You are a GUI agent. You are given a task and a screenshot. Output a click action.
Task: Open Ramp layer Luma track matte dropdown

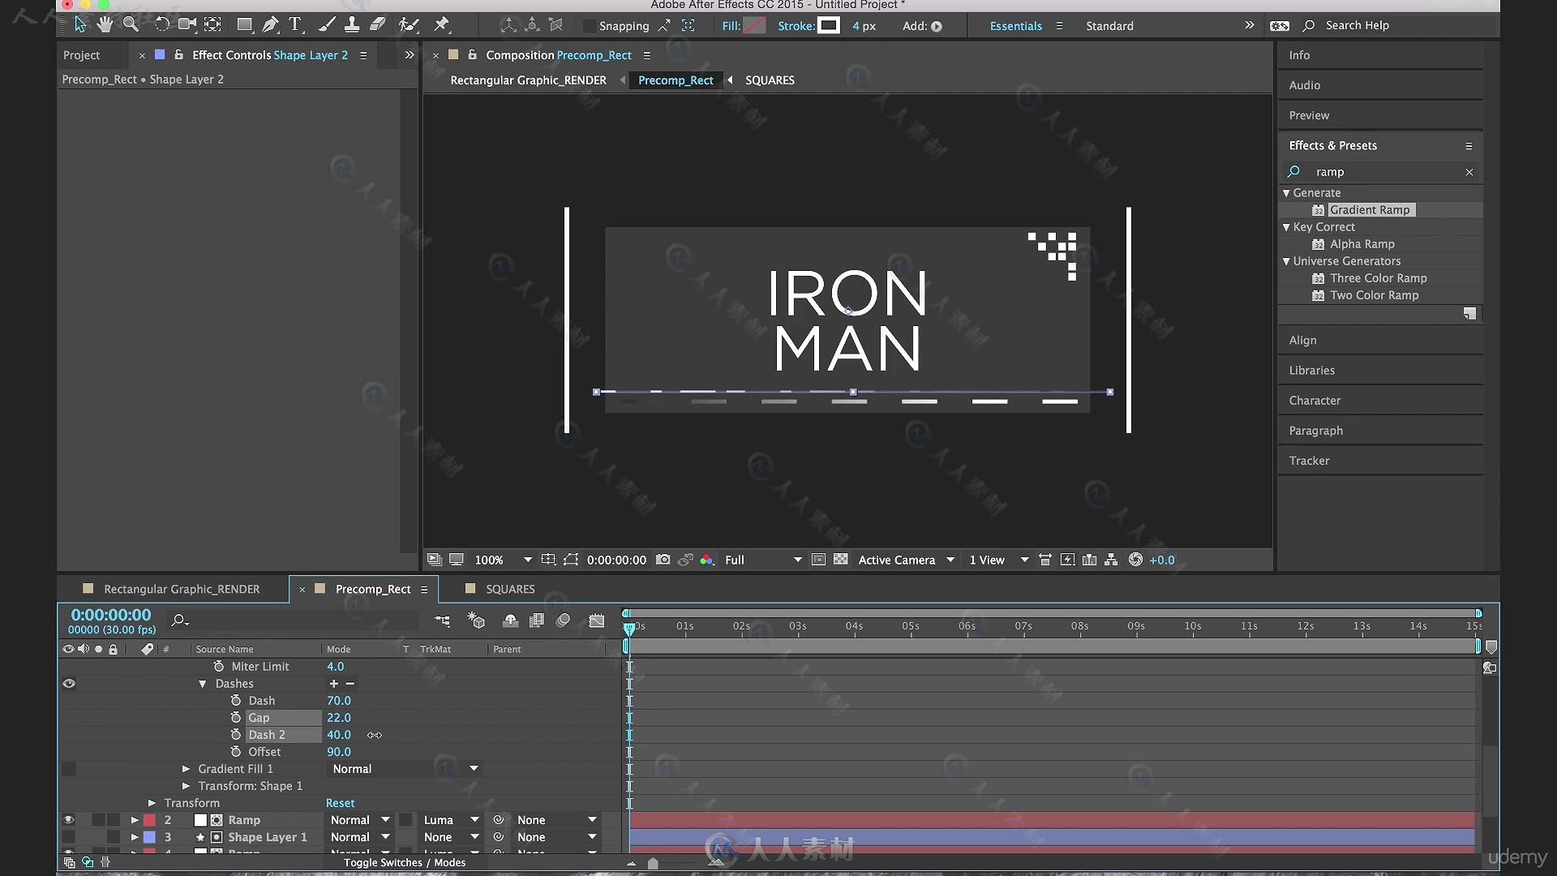tap(451, 820)
